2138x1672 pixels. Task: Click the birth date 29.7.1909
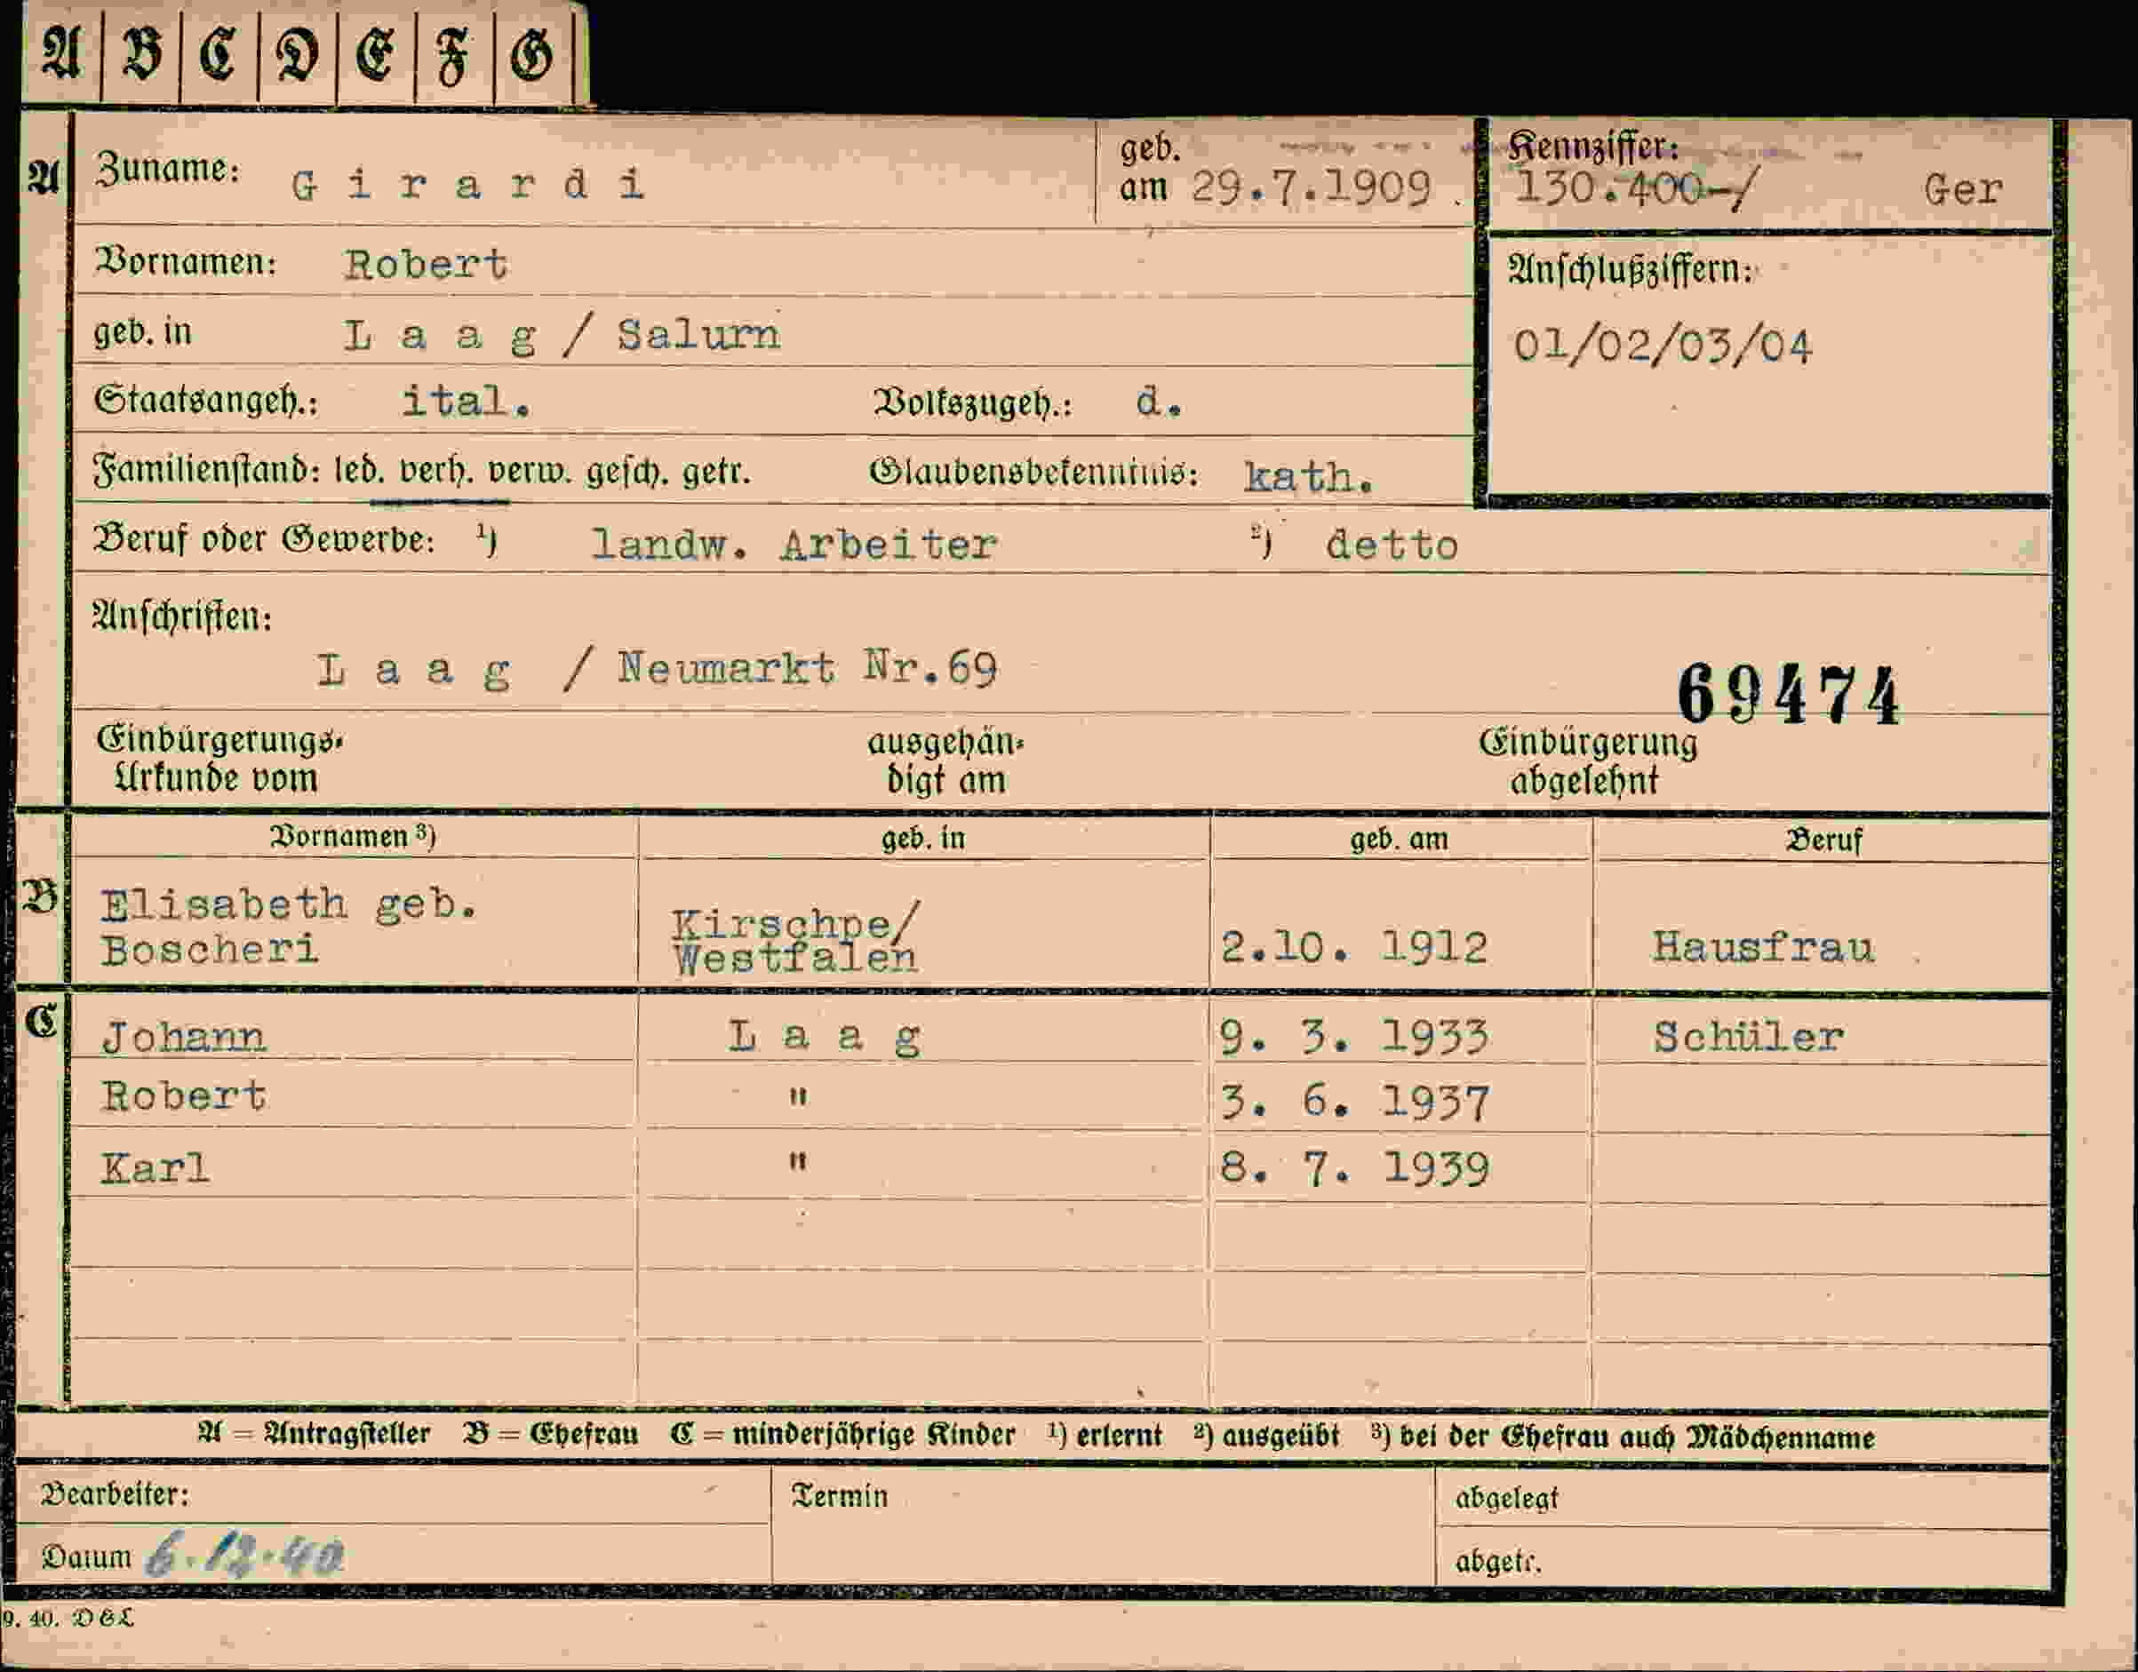click(x=1311, y=187)
